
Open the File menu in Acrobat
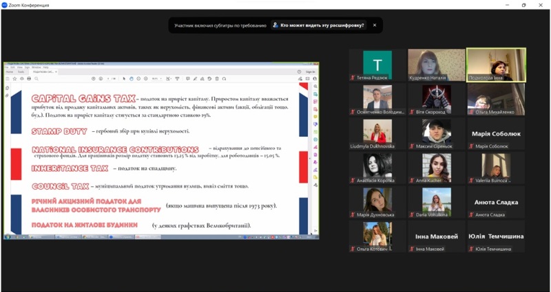pyautogui.click(x=7, y=67)
